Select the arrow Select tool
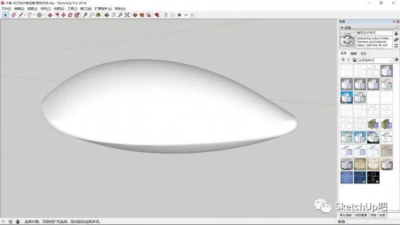Image resolution: width=400 pixels, height=225 pixels. coord(5,15)
